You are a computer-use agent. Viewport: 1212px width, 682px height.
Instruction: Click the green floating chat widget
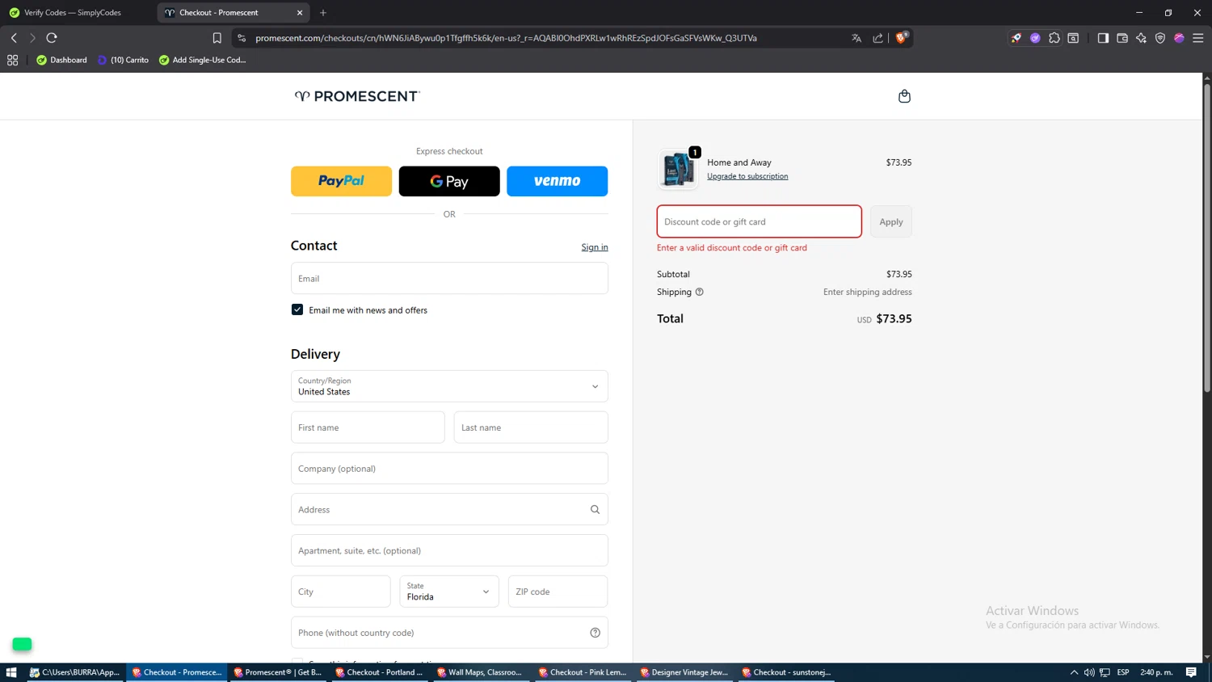pos(22,644)
